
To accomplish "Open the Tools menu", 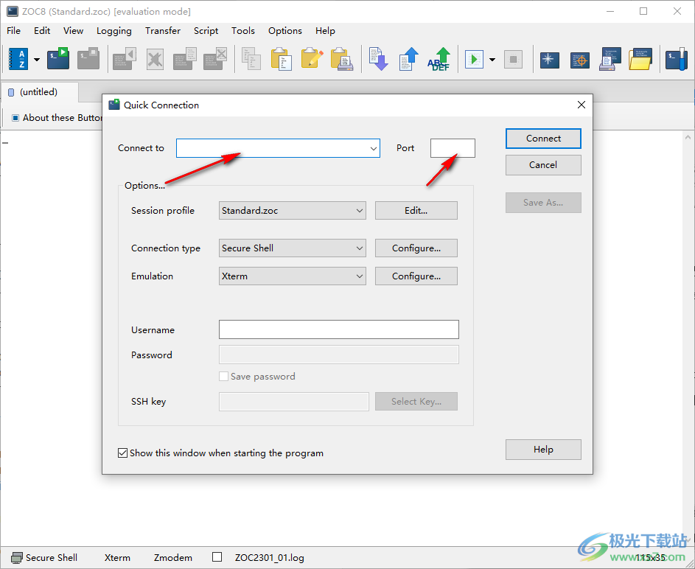I will (x=243, y=30).
